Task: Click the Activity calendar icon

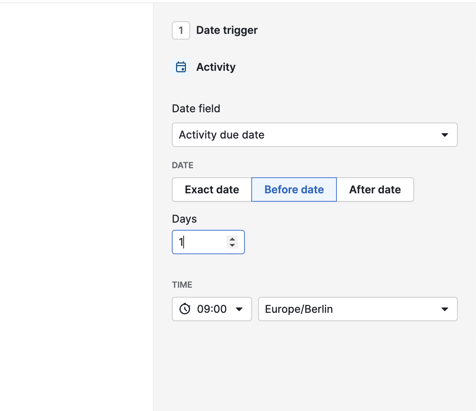Action: pos(181,67)
